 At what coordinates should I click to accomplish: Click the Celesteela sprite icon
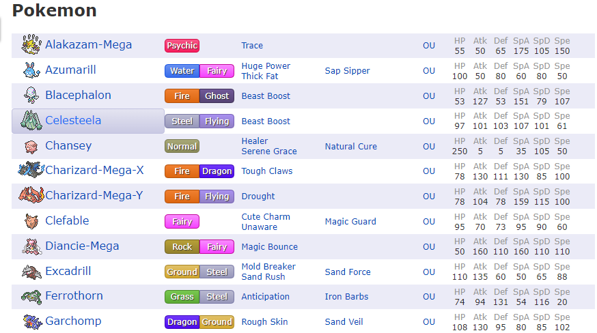[31, 121]
